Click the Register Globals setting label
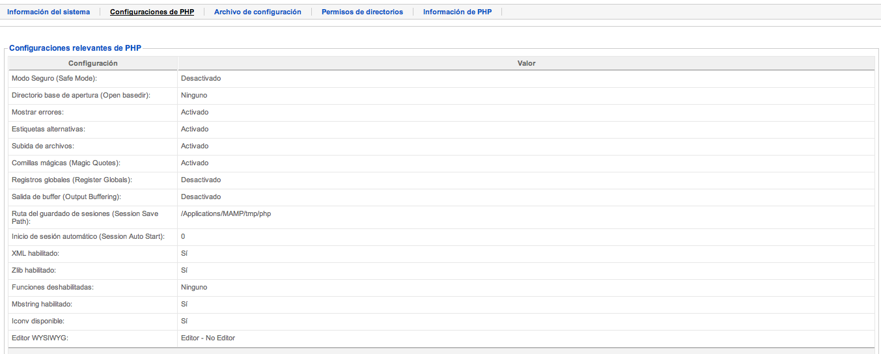This screenshot has width=881, height=354. (72, 180)
